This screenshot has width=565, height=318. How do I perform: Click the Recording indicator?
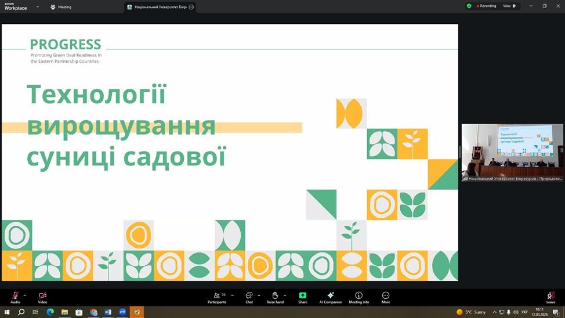486,6
